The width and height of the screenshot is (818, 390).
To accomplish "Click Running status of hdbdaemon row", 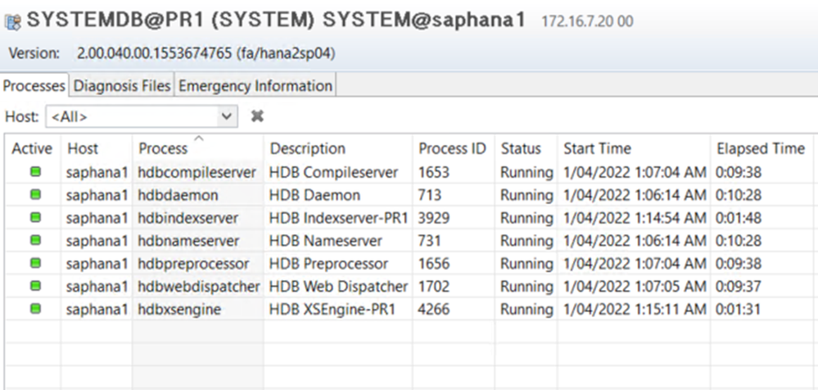I will coord(527,195).
